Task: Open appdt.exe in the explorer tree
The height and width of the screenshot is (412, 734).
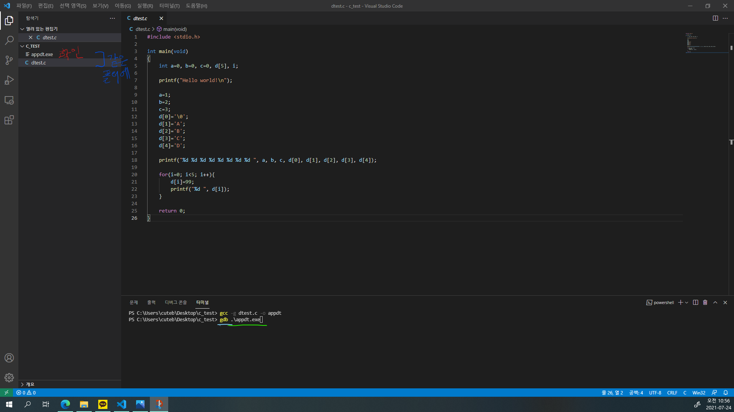Action: pyautogui.click(x=42, y=55)
